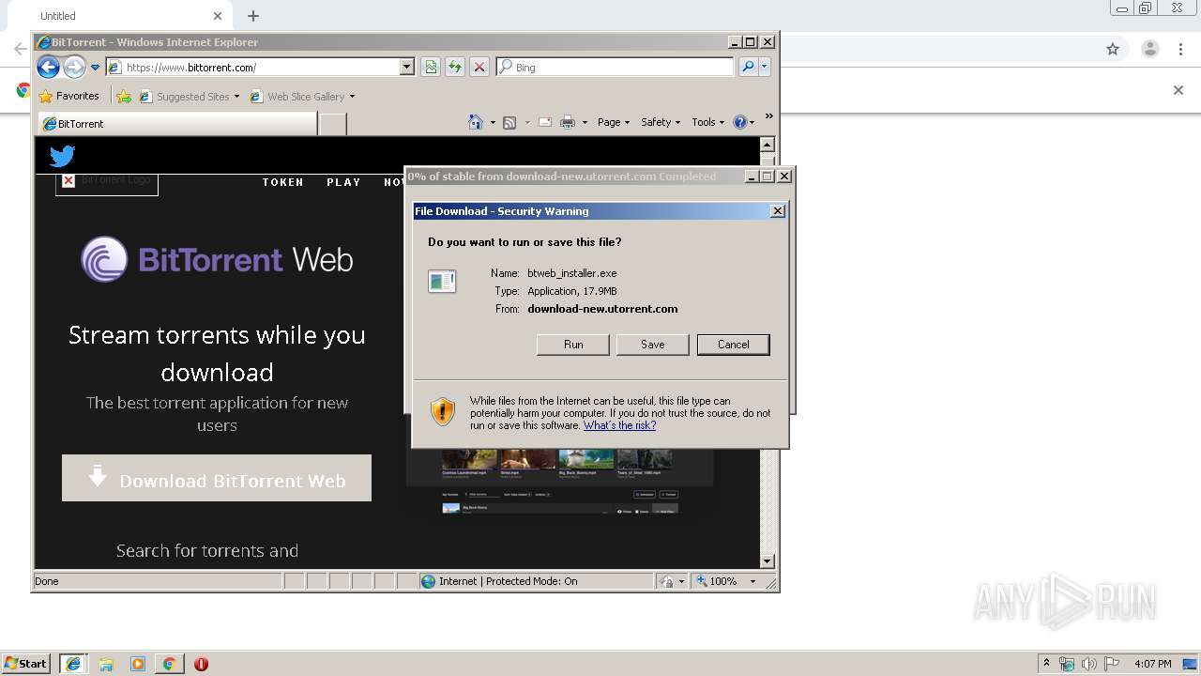This screenshot has width=1201, height=676.
Task: Open PLAY in the site navigation
Action: click(343, 182)
